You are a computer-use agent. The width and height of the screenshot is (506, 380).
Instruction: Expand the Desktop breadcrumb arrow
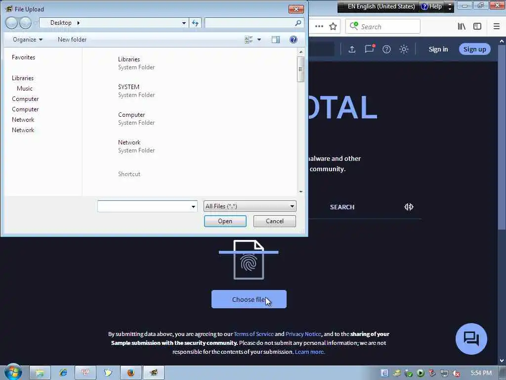(78, 23)
